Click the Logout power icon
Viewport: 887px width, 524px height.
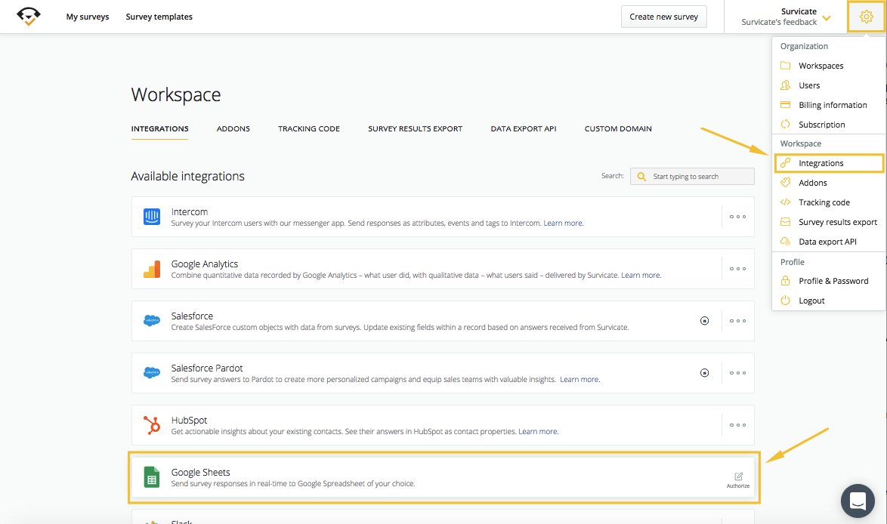(x=785, y=301)
